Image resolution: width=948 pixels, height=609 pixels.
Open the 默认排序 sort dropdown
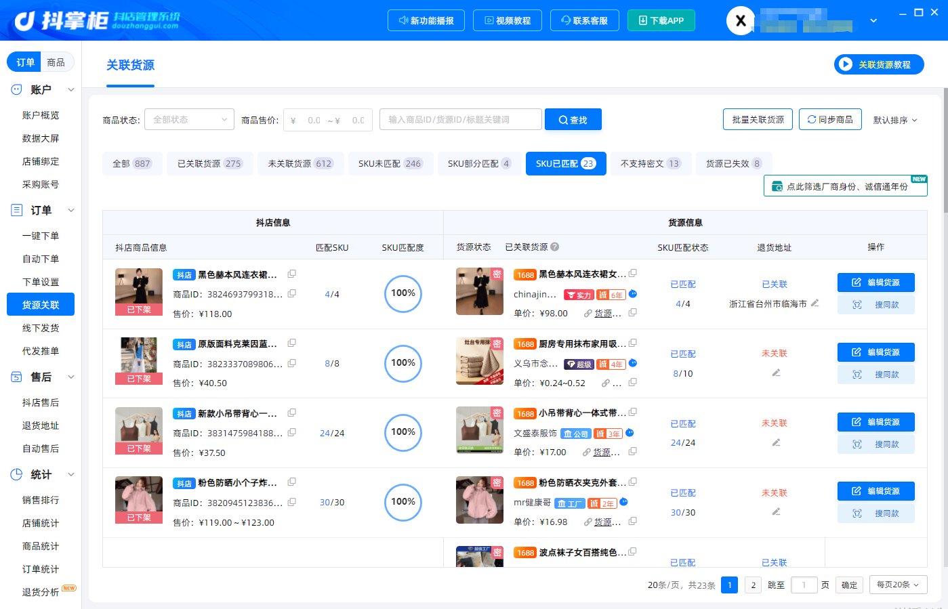(895, 120)
